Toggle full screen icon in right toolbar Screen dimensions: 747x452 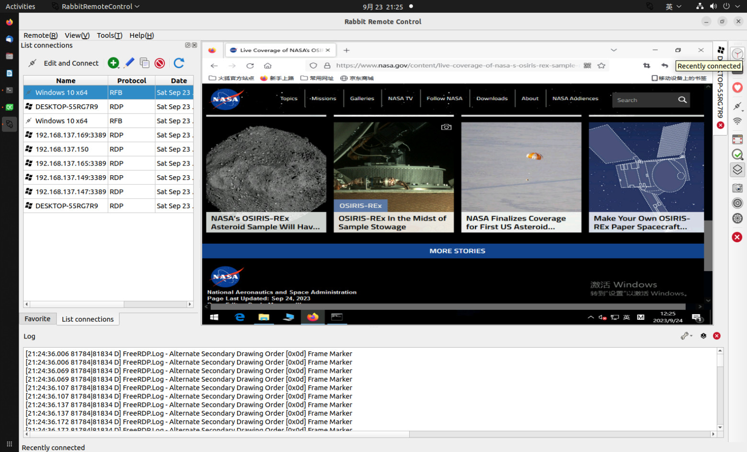737,139
